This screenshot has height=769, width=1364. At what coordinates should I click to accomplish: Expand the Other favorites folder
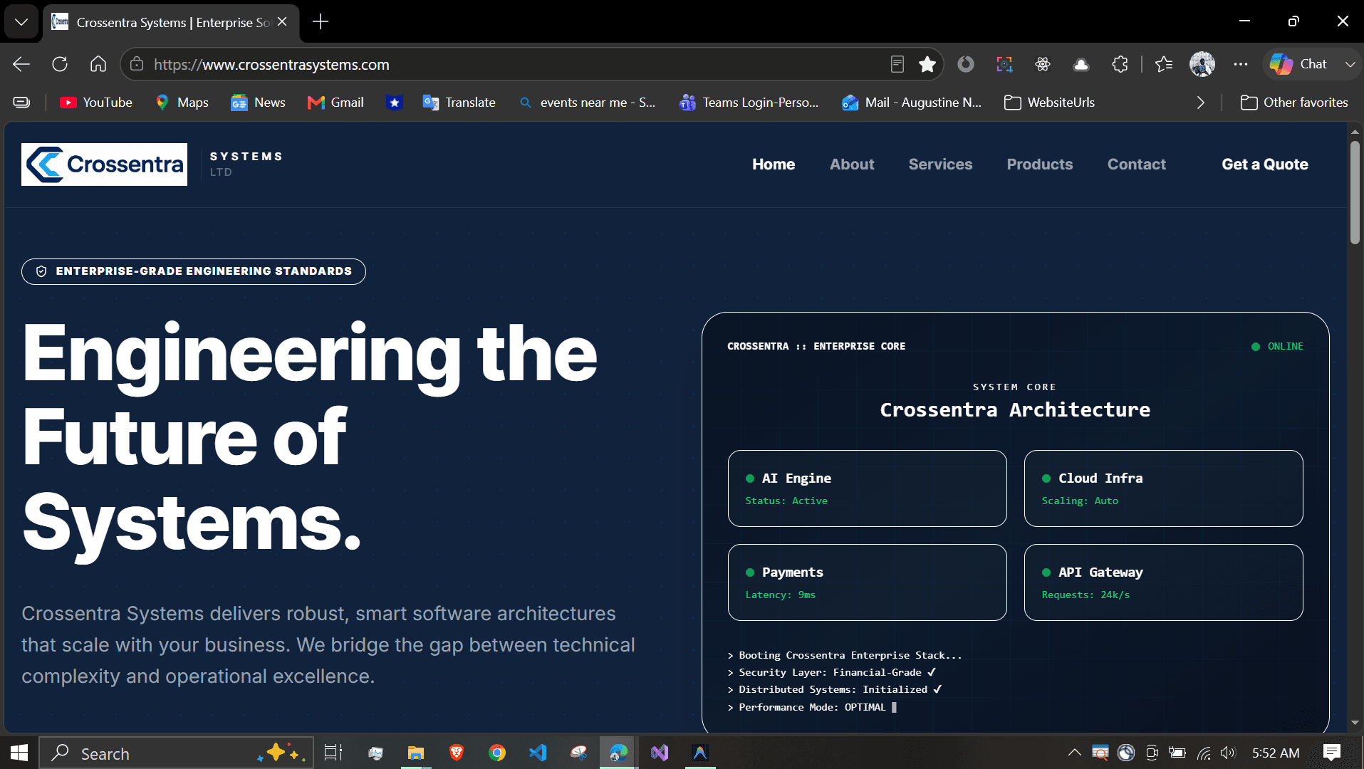[x=1294, y=103]
